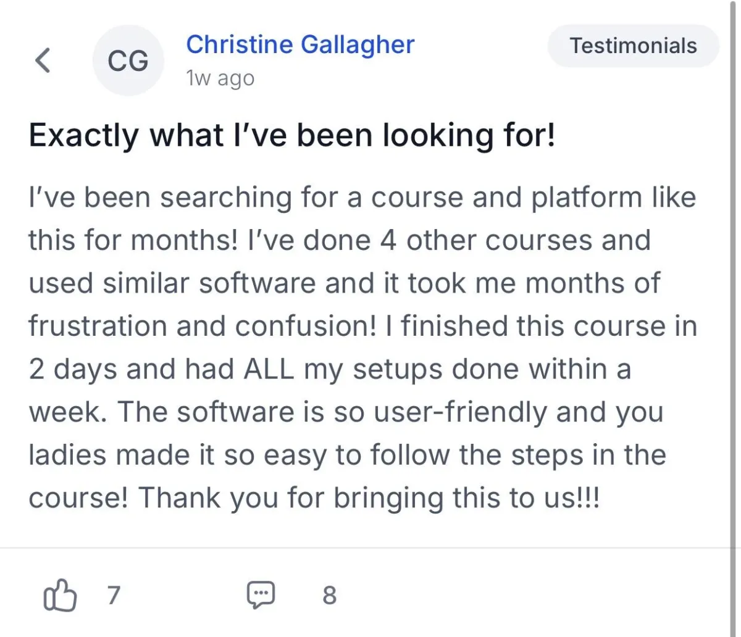
Task: Click the word 'Gallagher' in the author name
Action: 358,45
